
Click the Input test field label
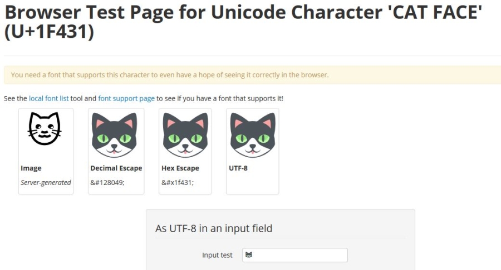coord(217,256)
